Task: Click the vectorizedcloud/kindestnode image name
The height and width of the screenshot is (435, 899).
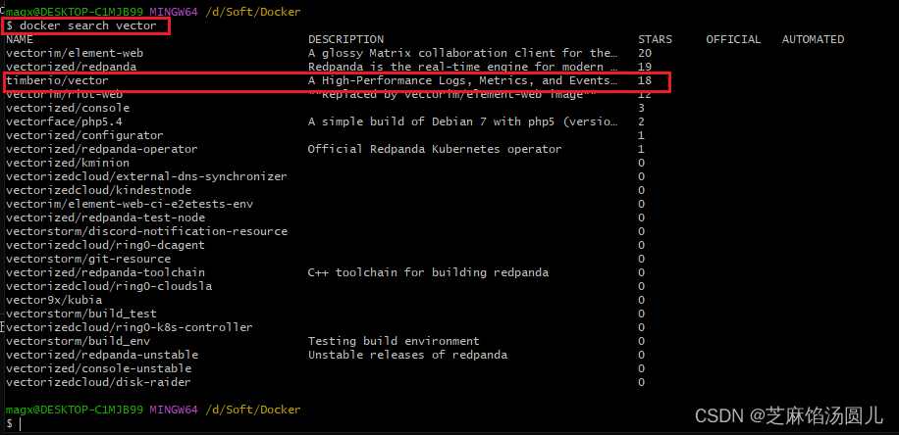Action: click(98, 191)
